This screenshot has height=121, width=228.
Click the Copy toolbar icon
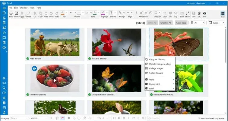point(41,13)
